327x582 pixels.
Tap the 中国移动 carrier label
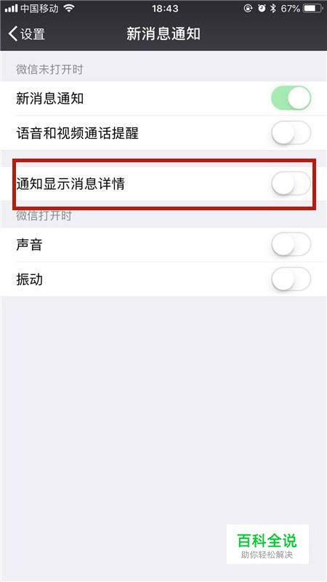pos(39,8)
